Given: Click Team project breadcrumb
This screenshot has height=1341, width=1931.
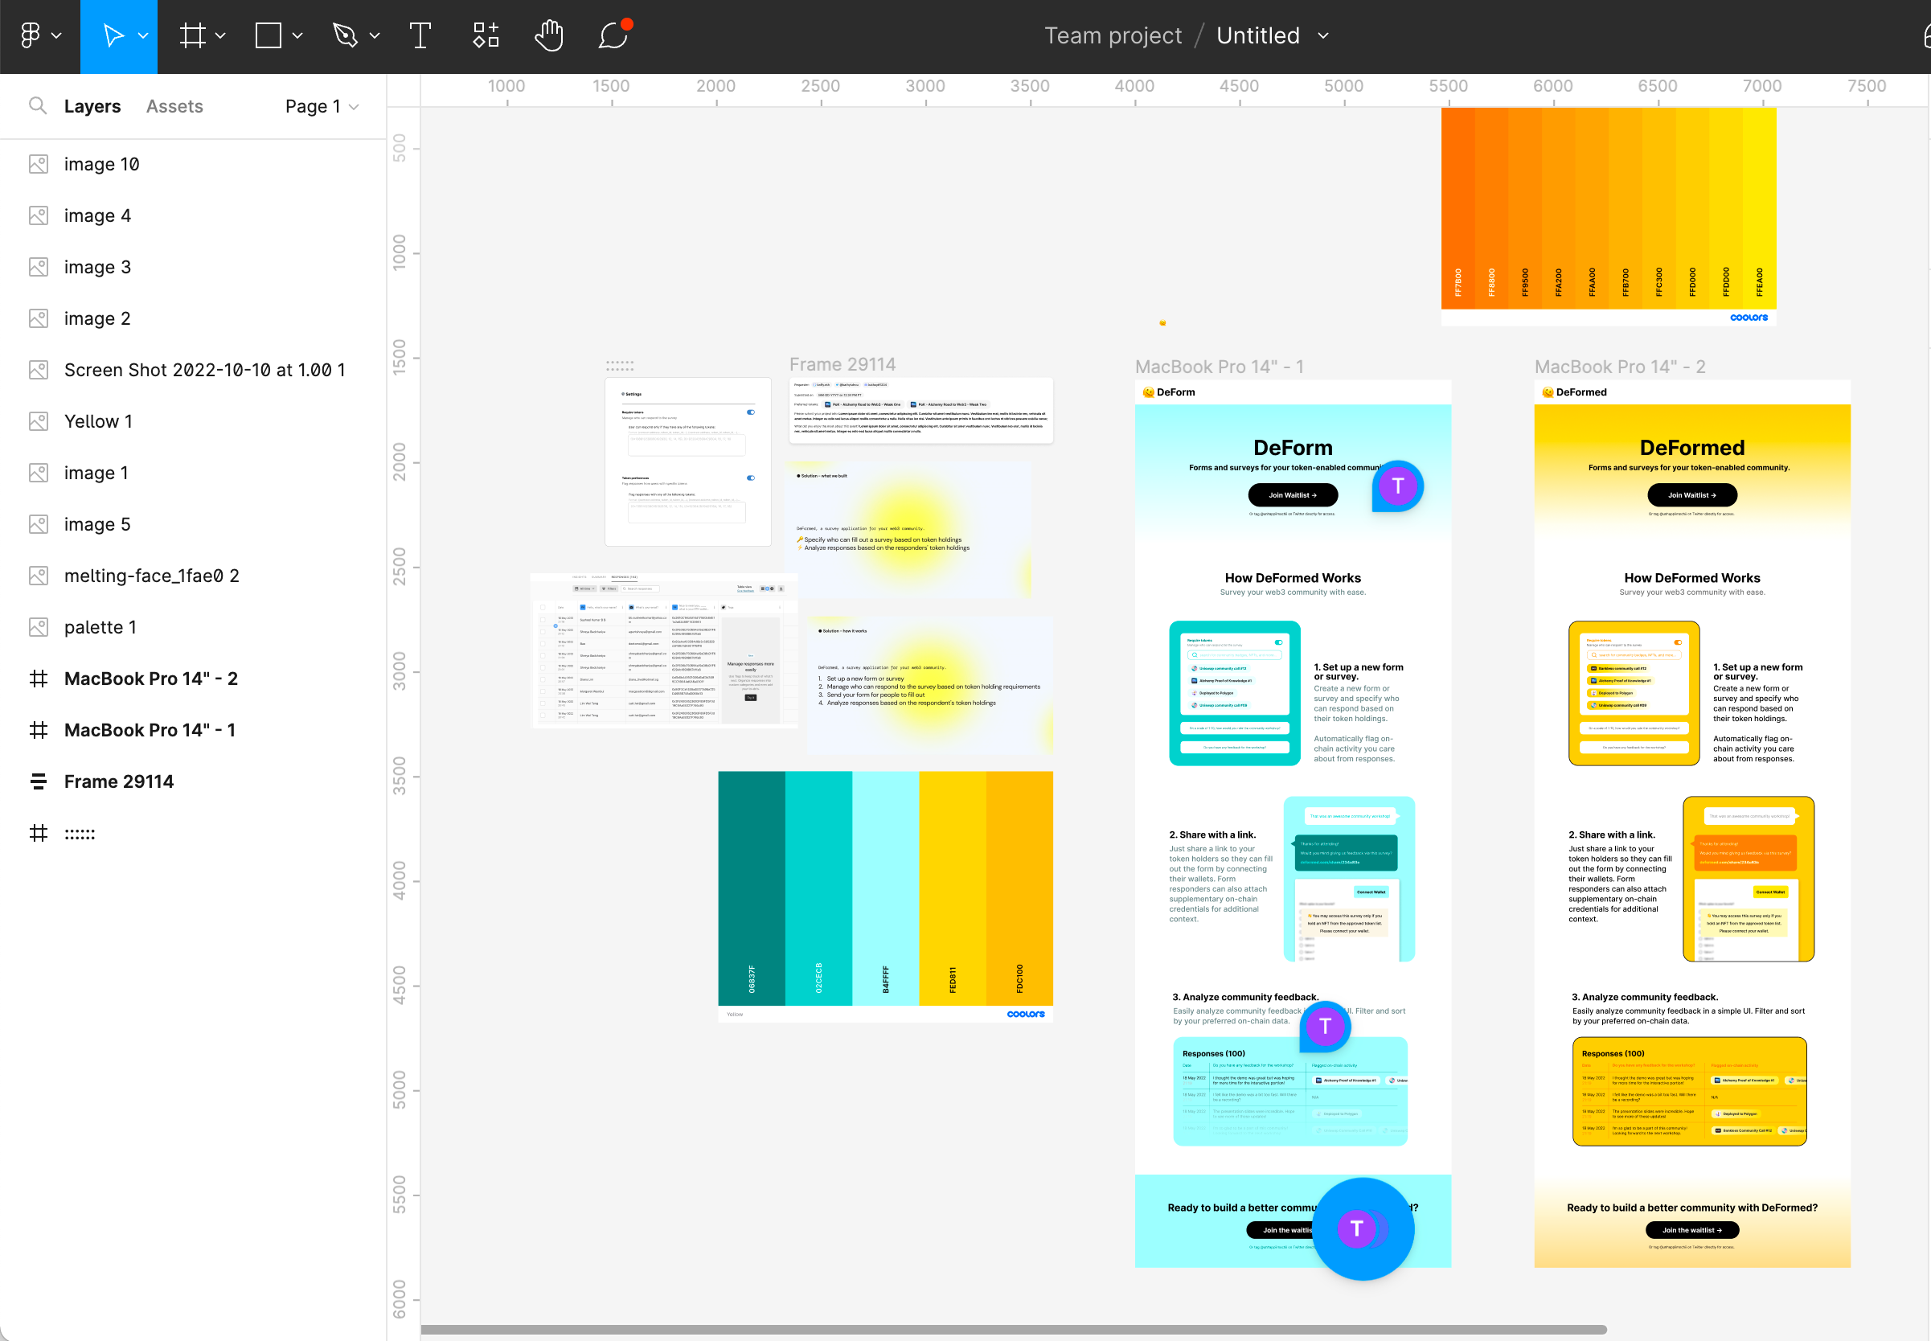Looking at the screenshot, I should click(x=1113, y=35).
